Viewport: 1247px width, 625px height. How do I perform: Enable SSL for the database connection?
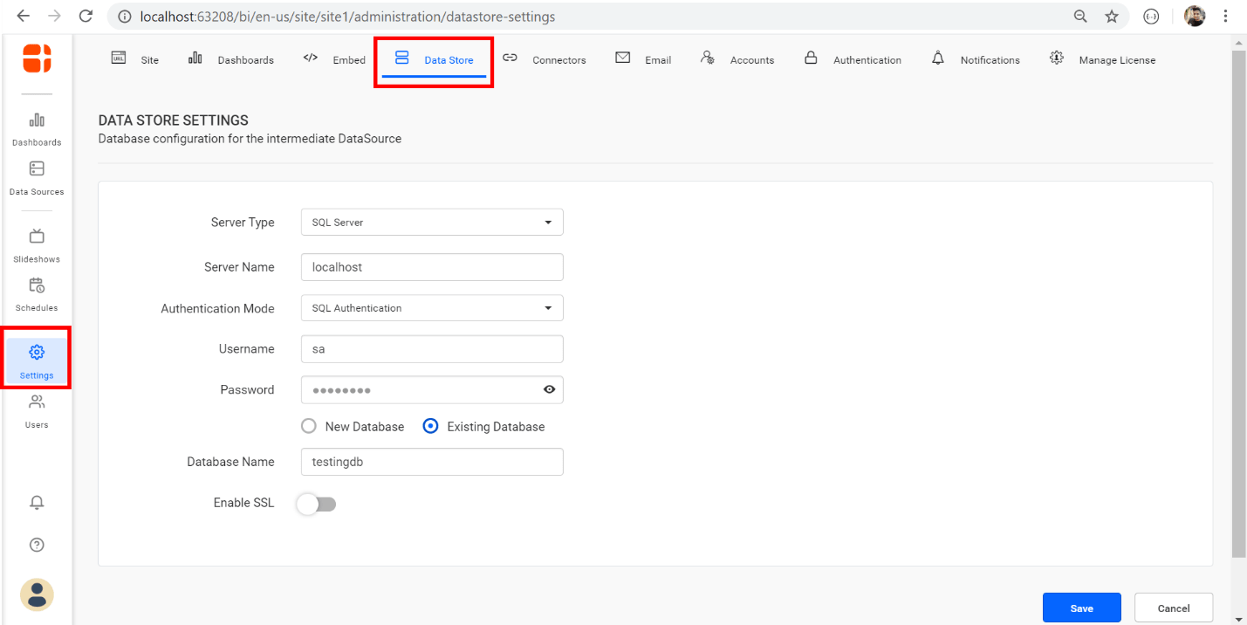pyautogui.click(x=316, y=504)
